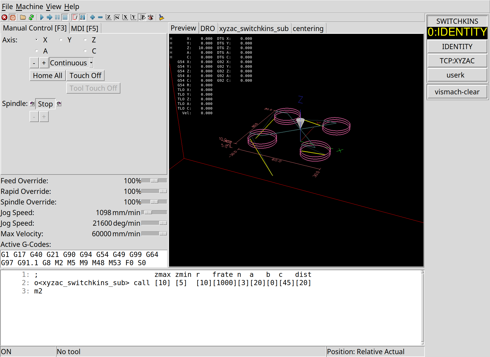Select perspective view icon
Image resolution: width=490 pixels, height=357 pixels.
coord(142,17)
